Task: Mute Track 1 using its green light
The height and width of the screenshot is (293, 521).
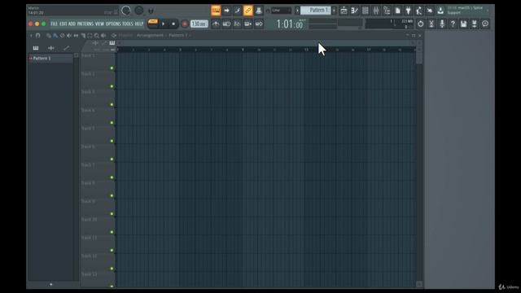Action: (112, 68)
